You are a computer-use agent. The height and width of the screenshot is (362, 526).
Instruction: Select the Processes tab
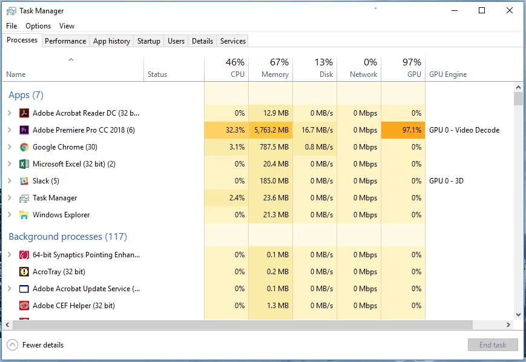coord(22,40)
